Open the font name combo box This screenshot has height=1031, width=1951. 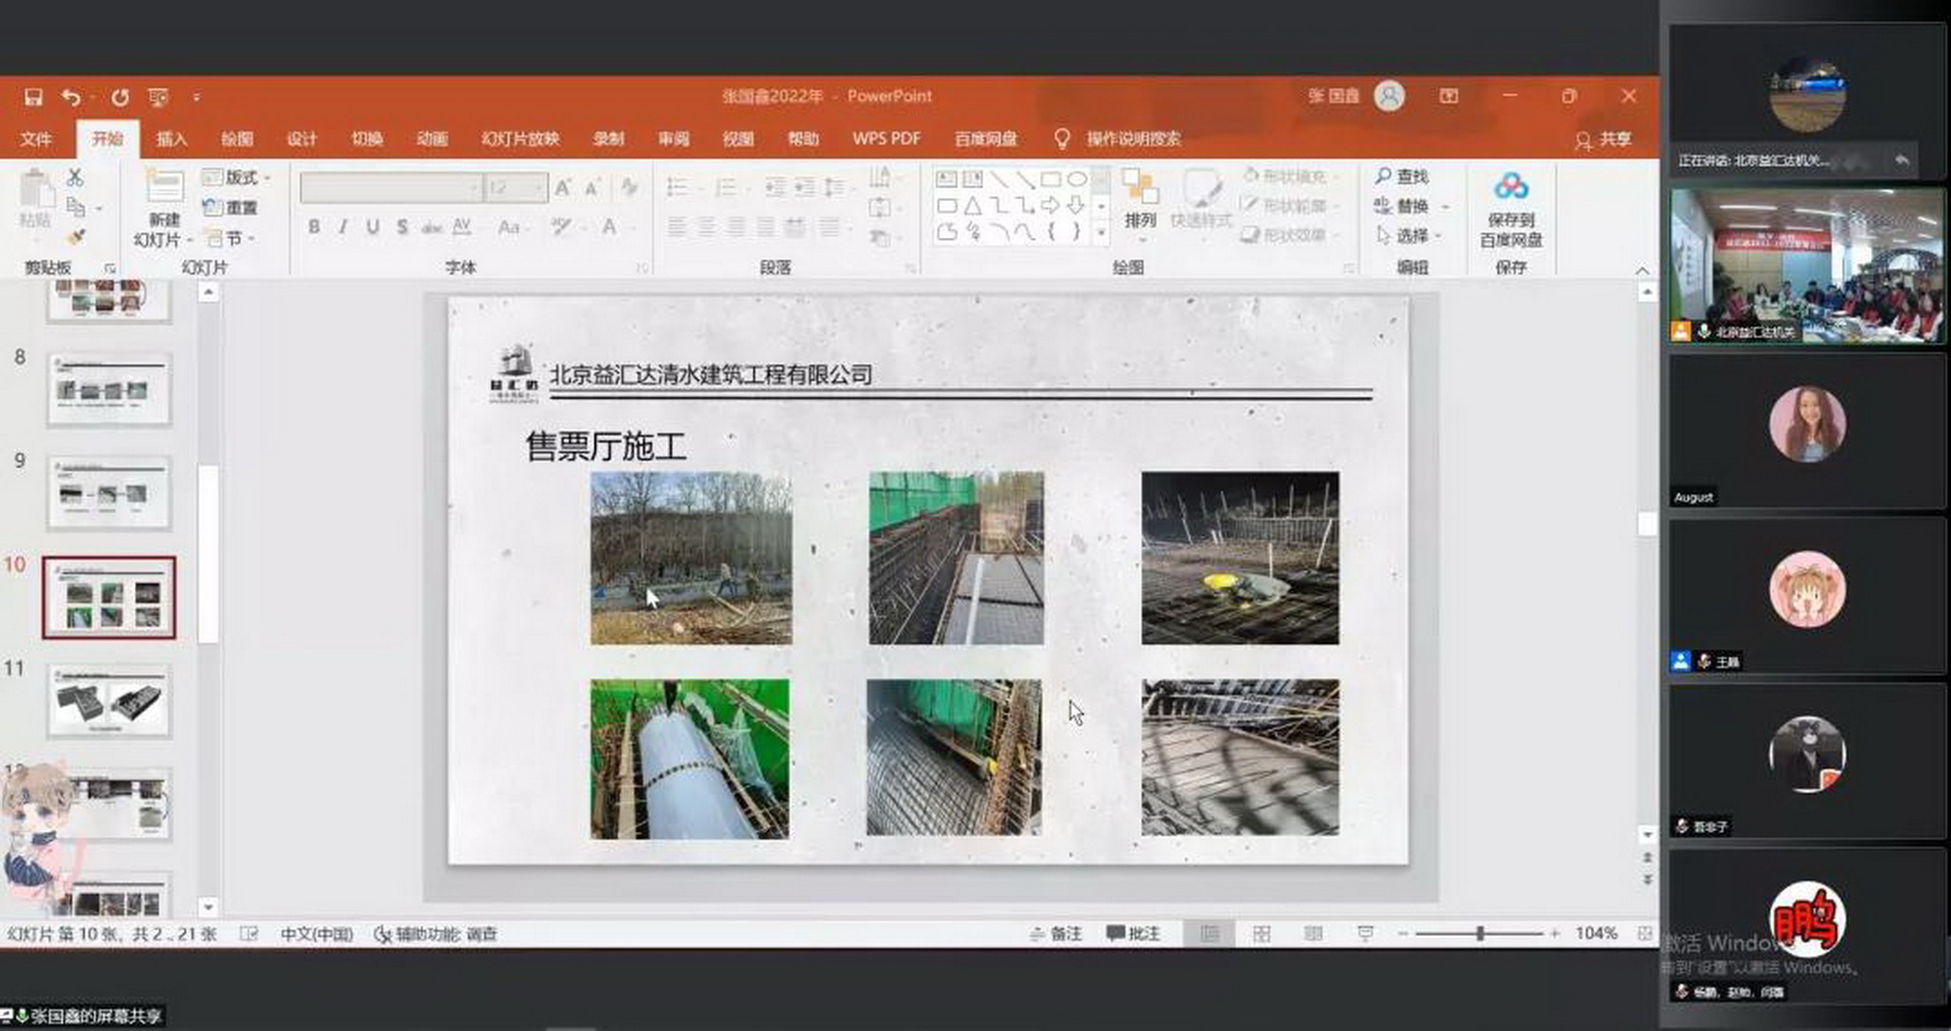pos(391,188)
